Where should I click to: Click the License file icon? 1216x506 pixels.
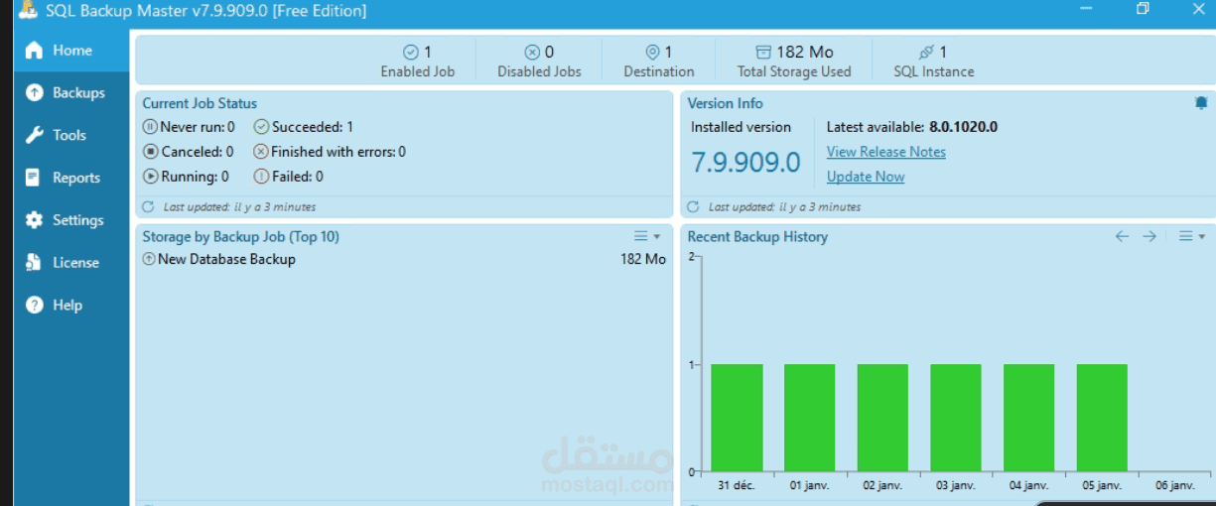[35, 263]
